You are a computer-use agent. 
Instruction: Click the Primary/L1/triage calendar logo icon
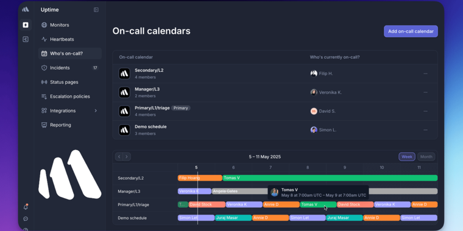(x=124, y=111)
